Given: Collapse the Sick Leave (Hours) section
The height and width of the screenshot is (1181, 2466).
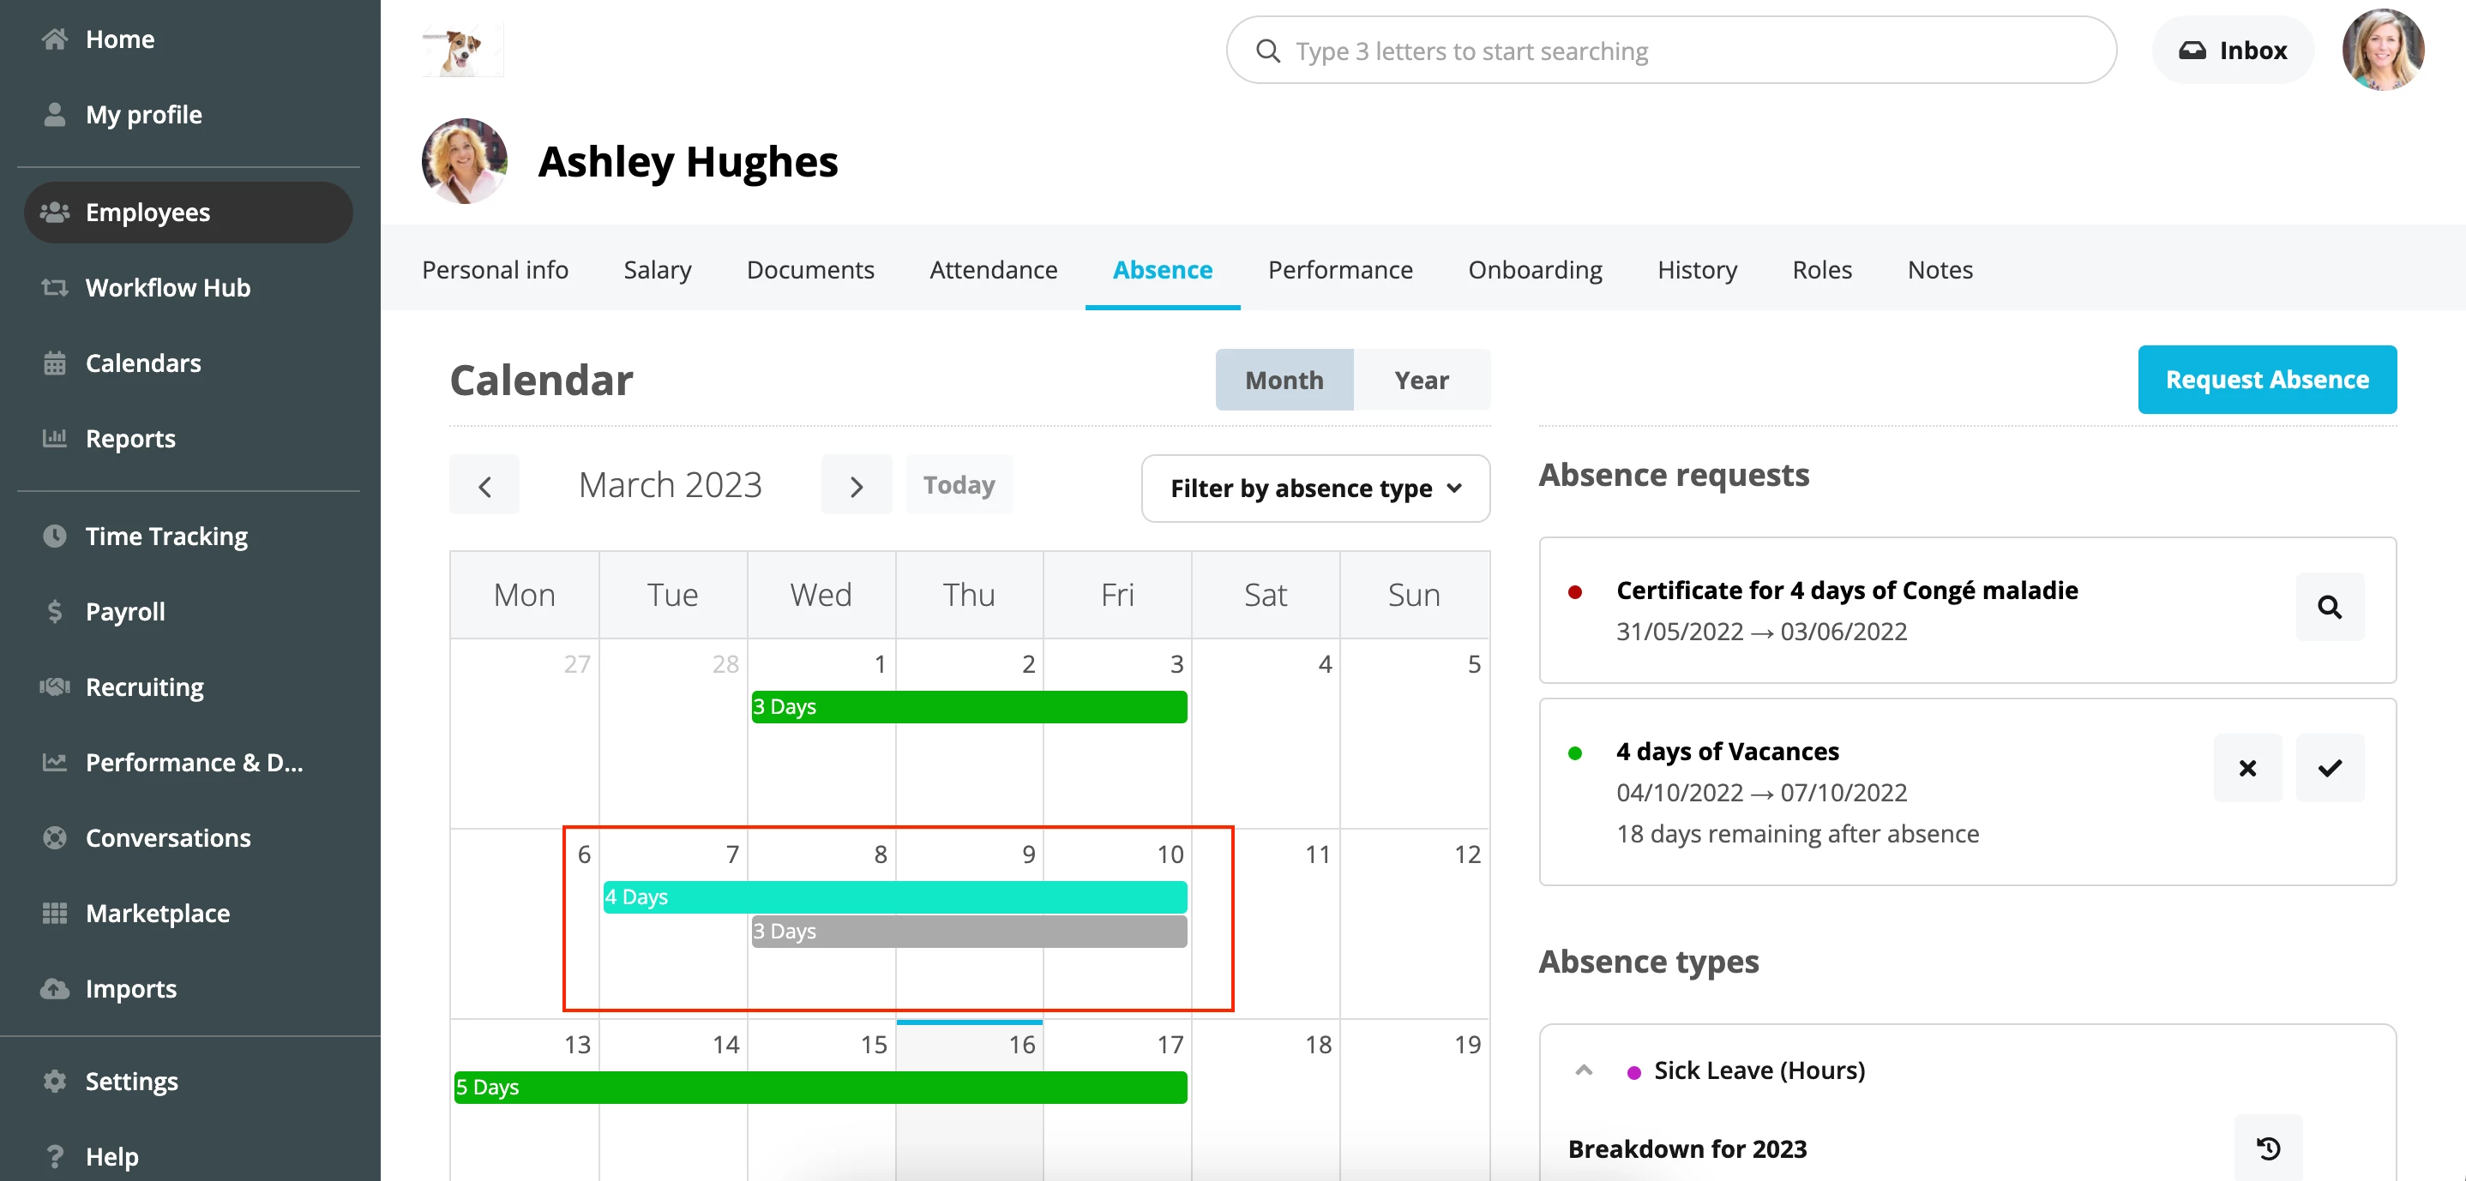Looking at the screenshot, I should click(1584, 1071).
